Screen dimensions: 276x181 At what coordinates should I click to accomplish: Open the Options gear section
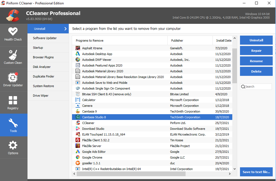[13, 148]
